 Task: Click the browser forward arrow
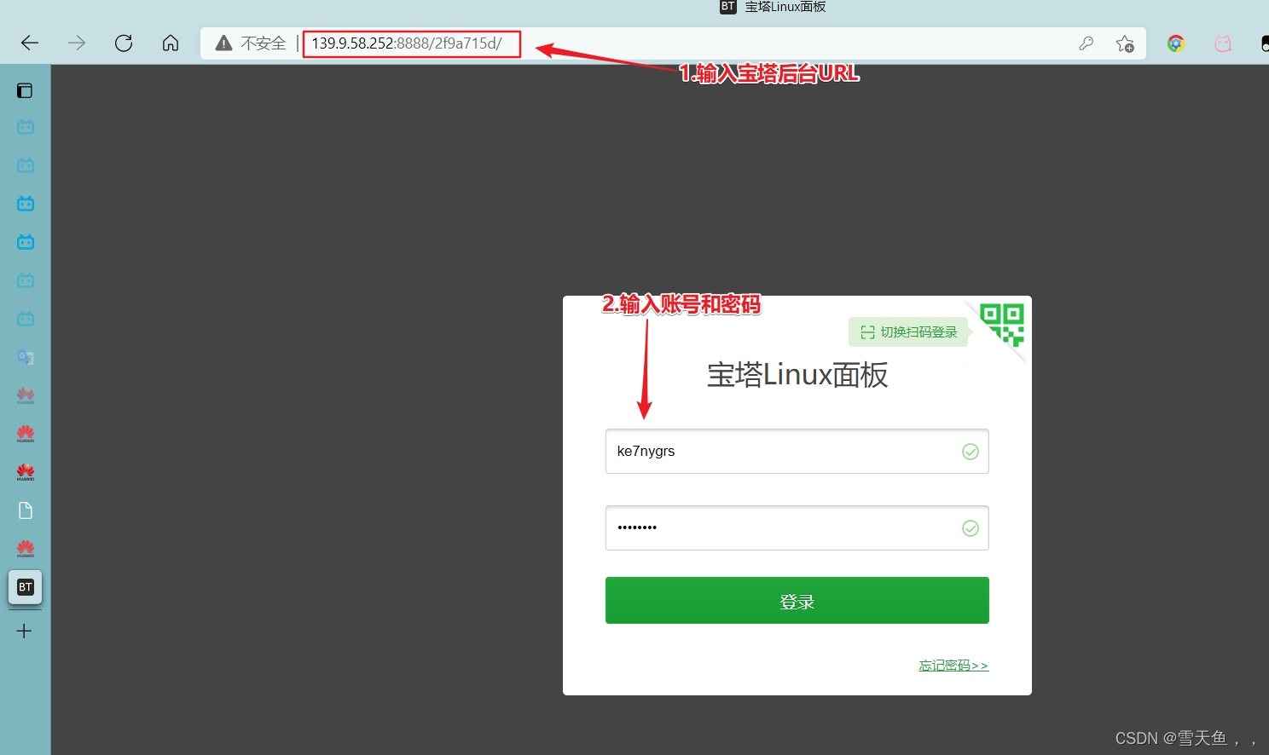(x=77, y=43)
